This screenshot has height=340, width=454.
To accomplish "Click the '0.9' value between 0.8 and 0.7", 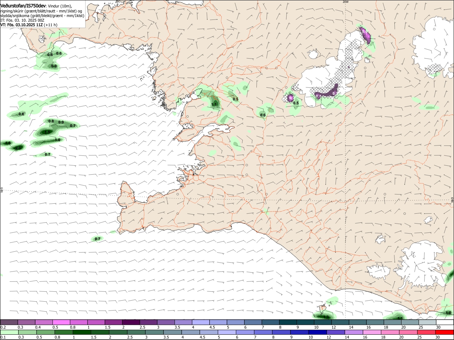I will tap(61, 122).
